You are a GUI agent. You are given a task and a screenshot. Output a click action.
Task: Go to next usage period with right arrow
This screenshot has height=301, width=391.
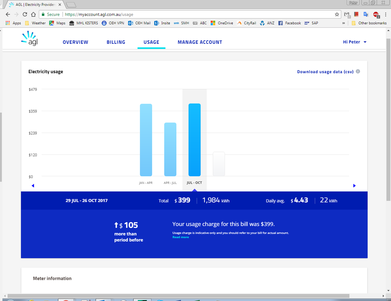pos(354,186)
